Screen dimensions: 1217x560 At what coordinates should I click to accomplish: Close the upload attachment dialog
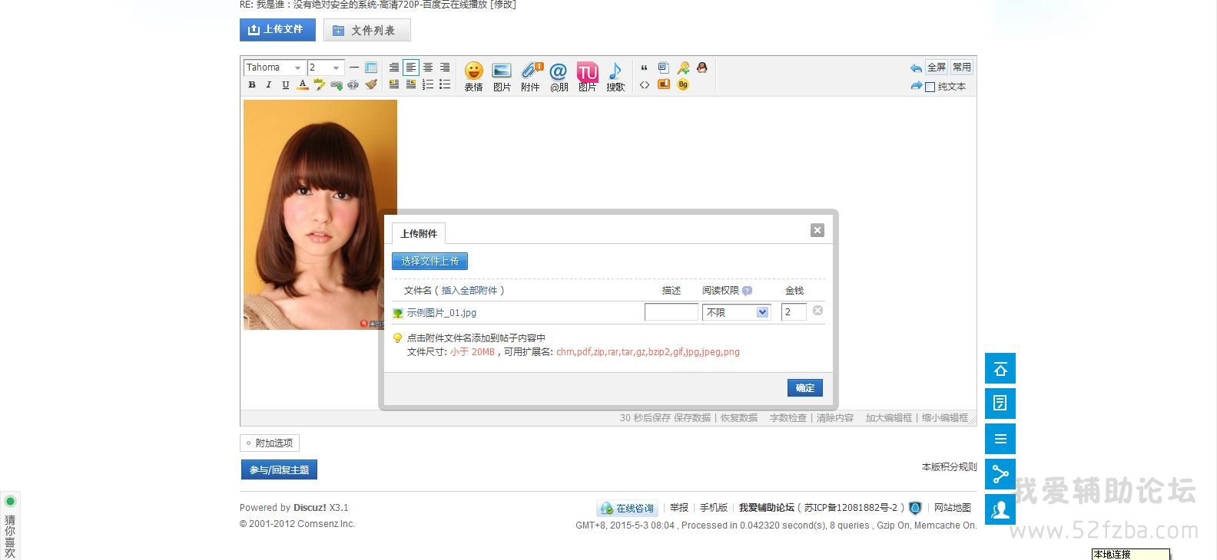click(x=817, y=230)
